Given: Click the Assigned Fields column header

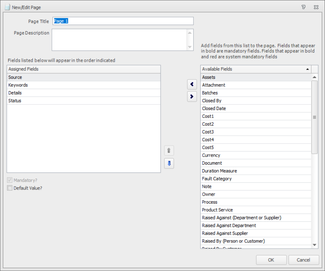Looking at the screenshot, I should pos(84,69).
